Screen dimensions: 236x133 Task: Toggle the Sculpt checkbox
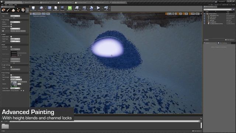tap(11, 67)
